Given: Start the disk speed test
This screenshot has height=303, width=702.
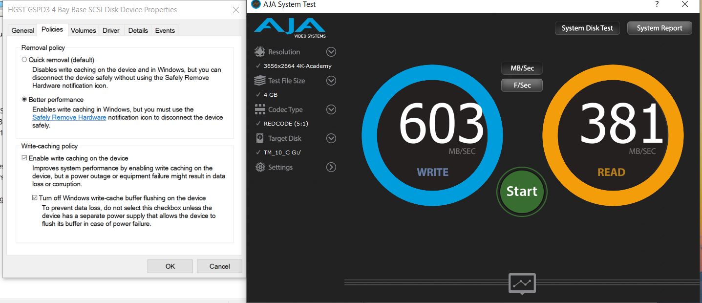Looking at the screenshot, I should pyautogui.click(x=522, y=191).
